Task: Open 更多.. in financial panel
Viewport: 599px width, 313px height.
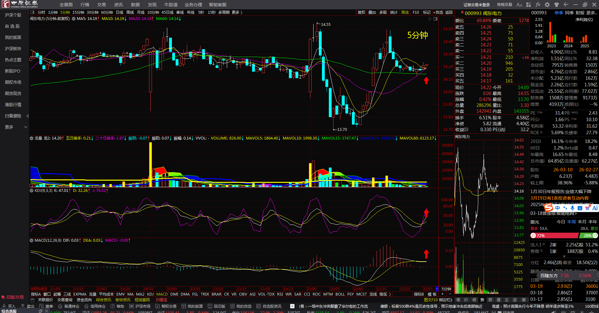Action: click(592, 13)
